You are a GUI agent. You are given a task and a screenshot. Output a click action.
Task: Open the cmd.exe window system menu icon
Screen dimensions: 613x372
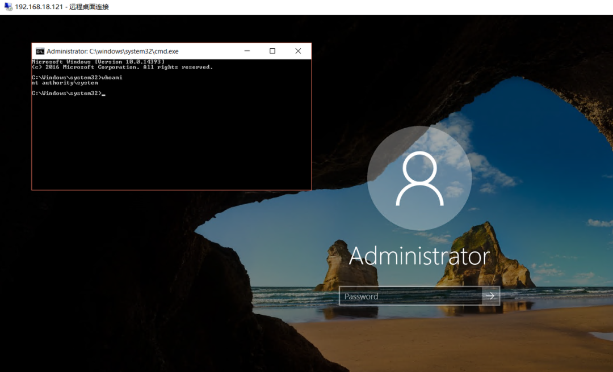[40, 51]
